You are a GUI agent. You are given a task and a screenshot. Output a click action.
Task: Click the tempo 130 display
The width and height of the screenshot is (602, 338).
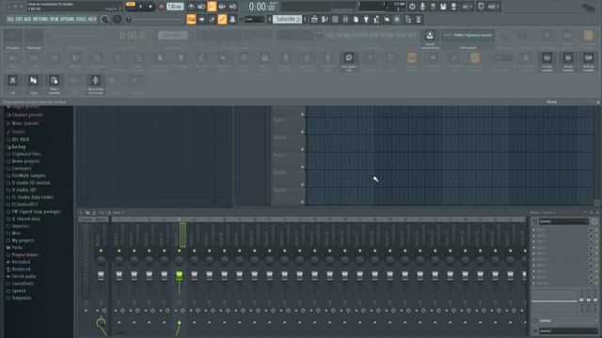175,7
